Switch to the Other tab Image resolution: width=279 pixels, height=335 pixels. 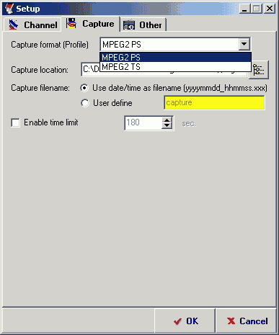143,25
